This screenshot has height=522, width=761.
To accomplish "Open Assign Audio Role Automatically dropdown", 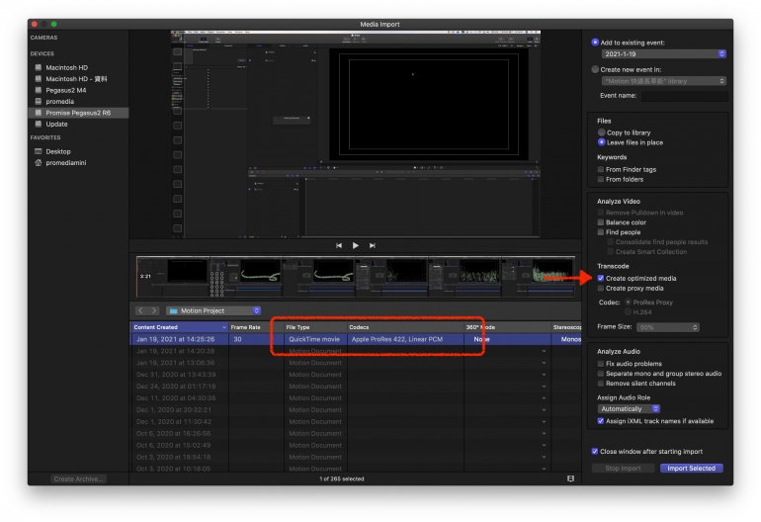I will (x=629, y=408).
